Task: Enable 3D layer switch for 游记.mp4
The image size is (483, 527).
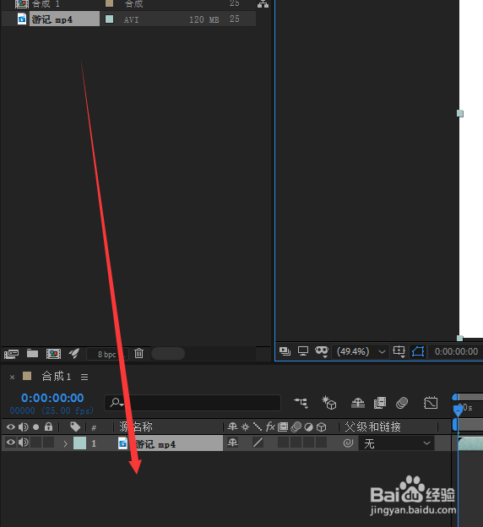Action: (322, 443)
